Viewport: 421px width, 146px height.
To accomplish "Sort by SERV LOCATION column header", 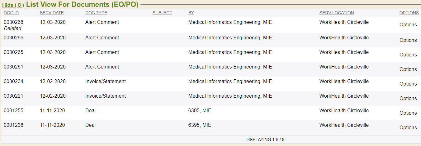I will coord(337,13).
